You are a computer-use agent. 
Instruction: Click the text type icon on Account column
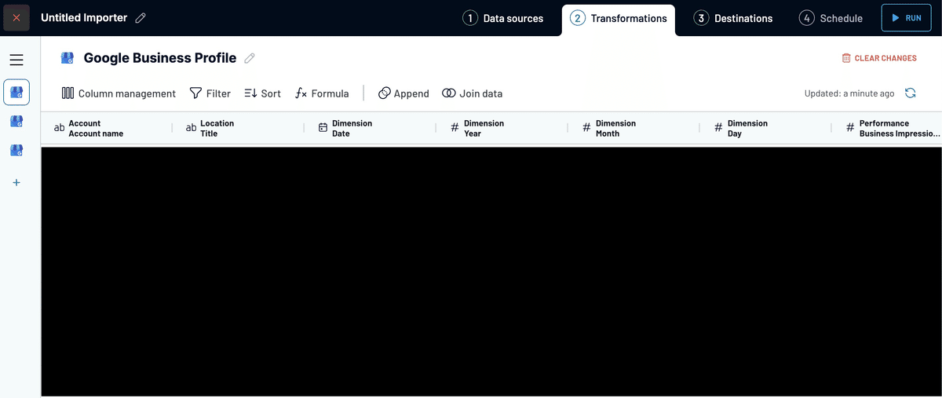tap(59, 128)
